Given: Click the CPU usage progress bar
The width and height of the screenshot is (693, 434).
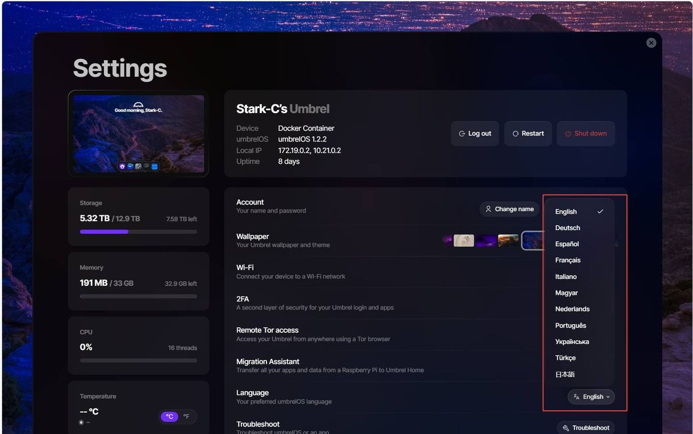Looking at the screenshot, I should (139, 360).
